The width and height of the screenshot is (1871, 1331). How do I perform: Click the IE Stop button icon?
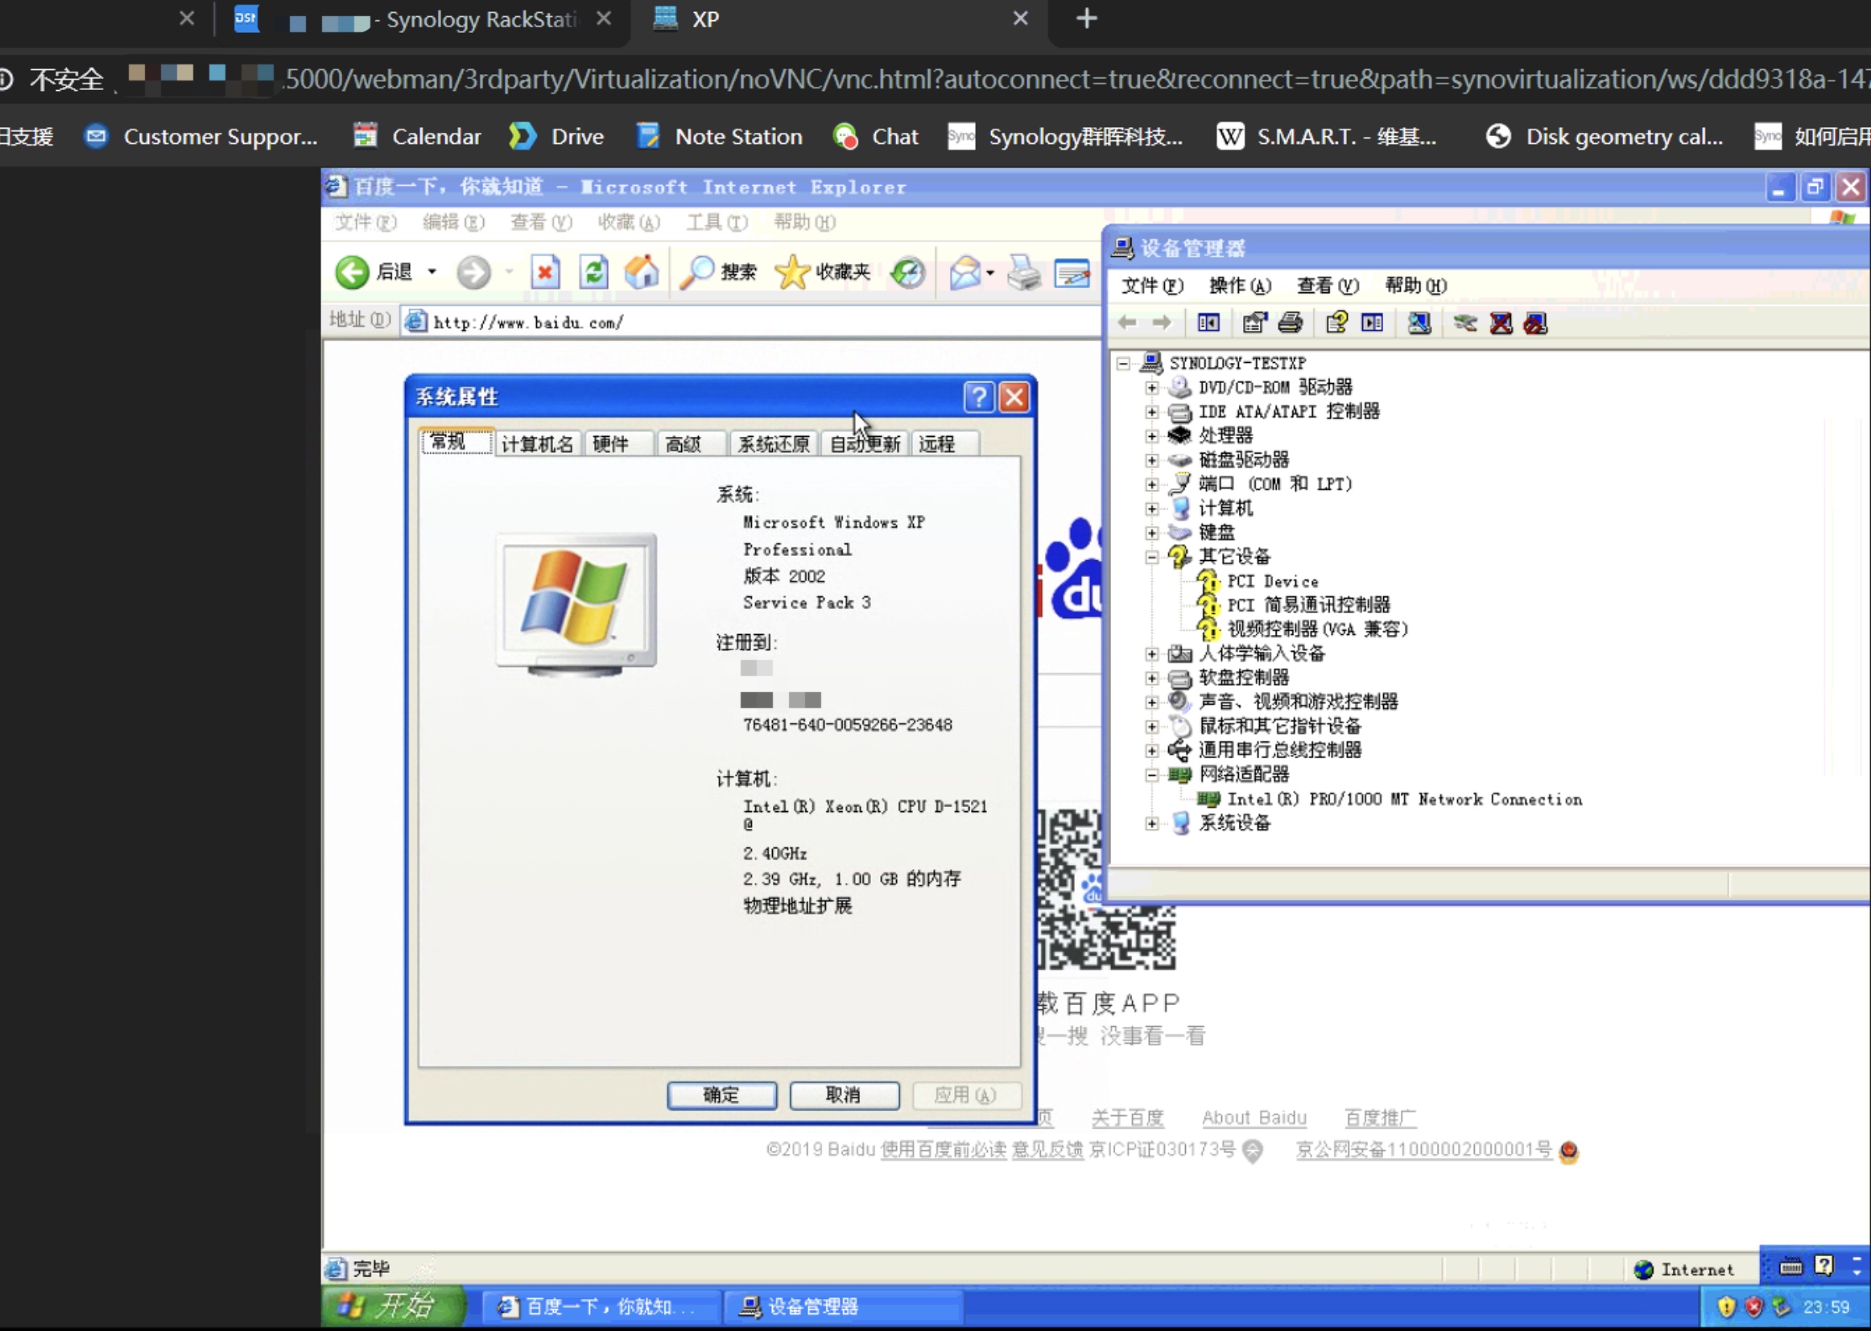click(544, 272)
